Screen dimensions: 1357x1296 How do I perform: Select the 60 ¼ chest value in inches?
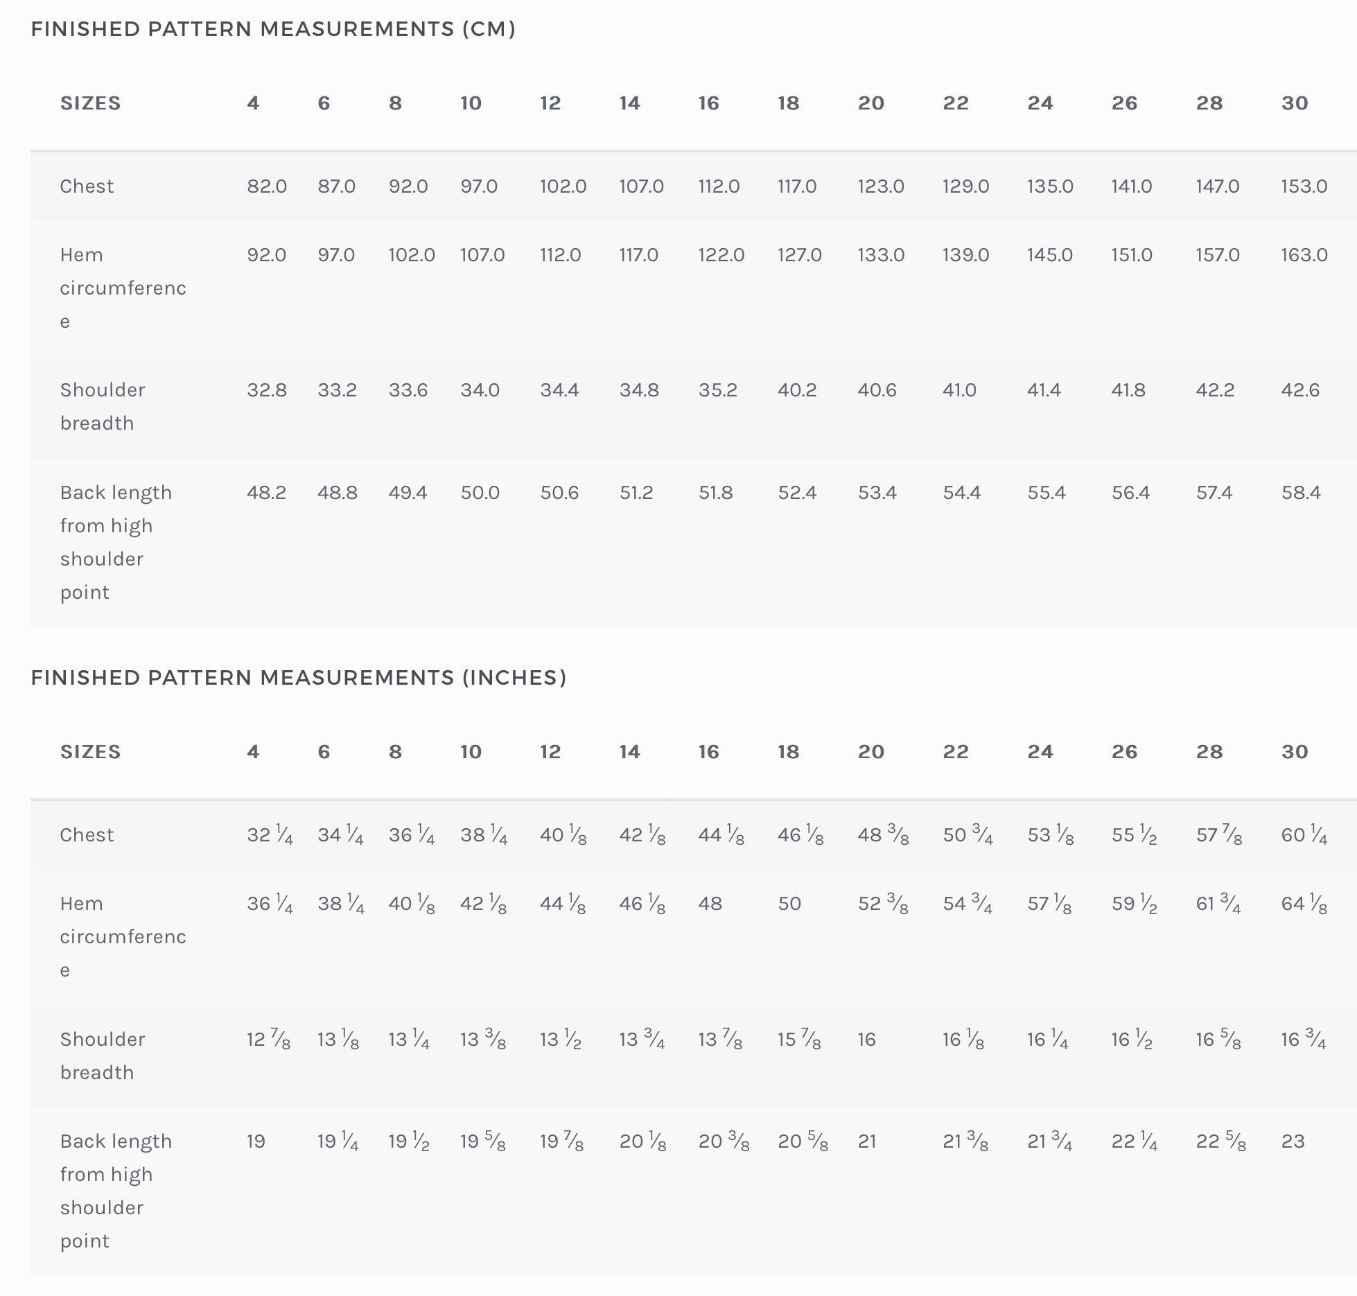(x=1304, y=835)
